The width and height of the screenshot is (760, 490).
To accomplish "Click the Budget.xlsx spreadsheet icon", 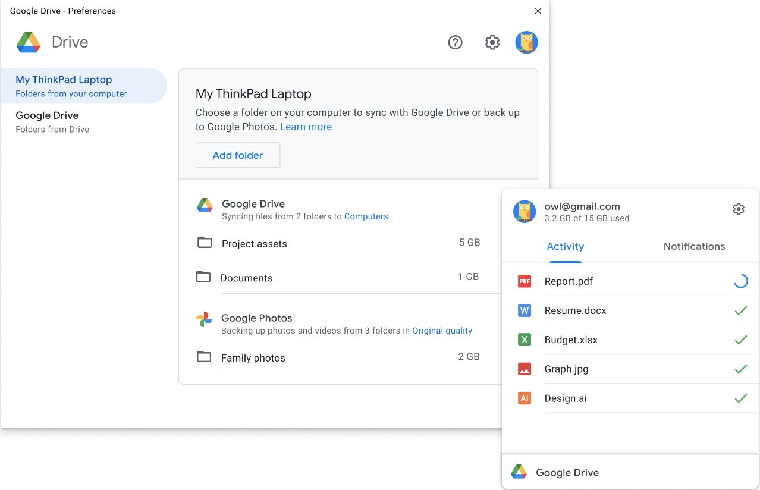I will 525,340.
